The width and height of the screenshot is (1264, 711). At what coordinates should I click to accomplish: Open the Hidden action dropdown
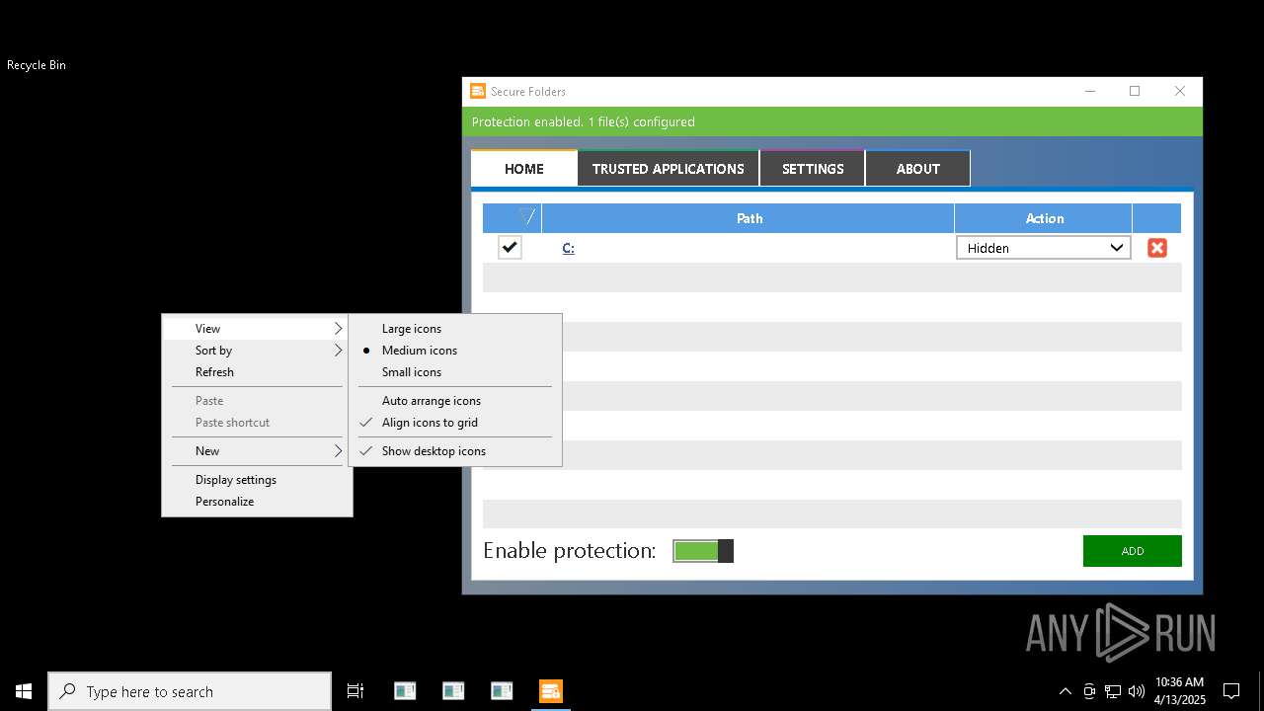[1044, 248]
